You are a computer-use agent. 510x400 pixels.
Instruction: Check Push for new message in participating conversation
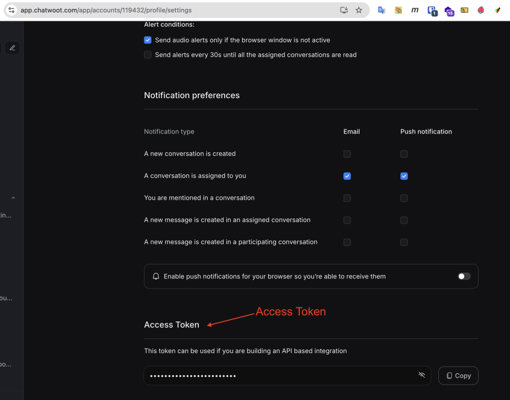[x=404, y=242]
